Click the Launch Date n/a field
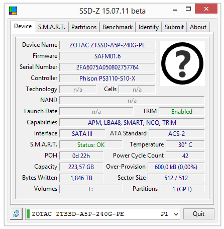Image resolution: width=224 pixels, height=229 pixels. (96, 112)
